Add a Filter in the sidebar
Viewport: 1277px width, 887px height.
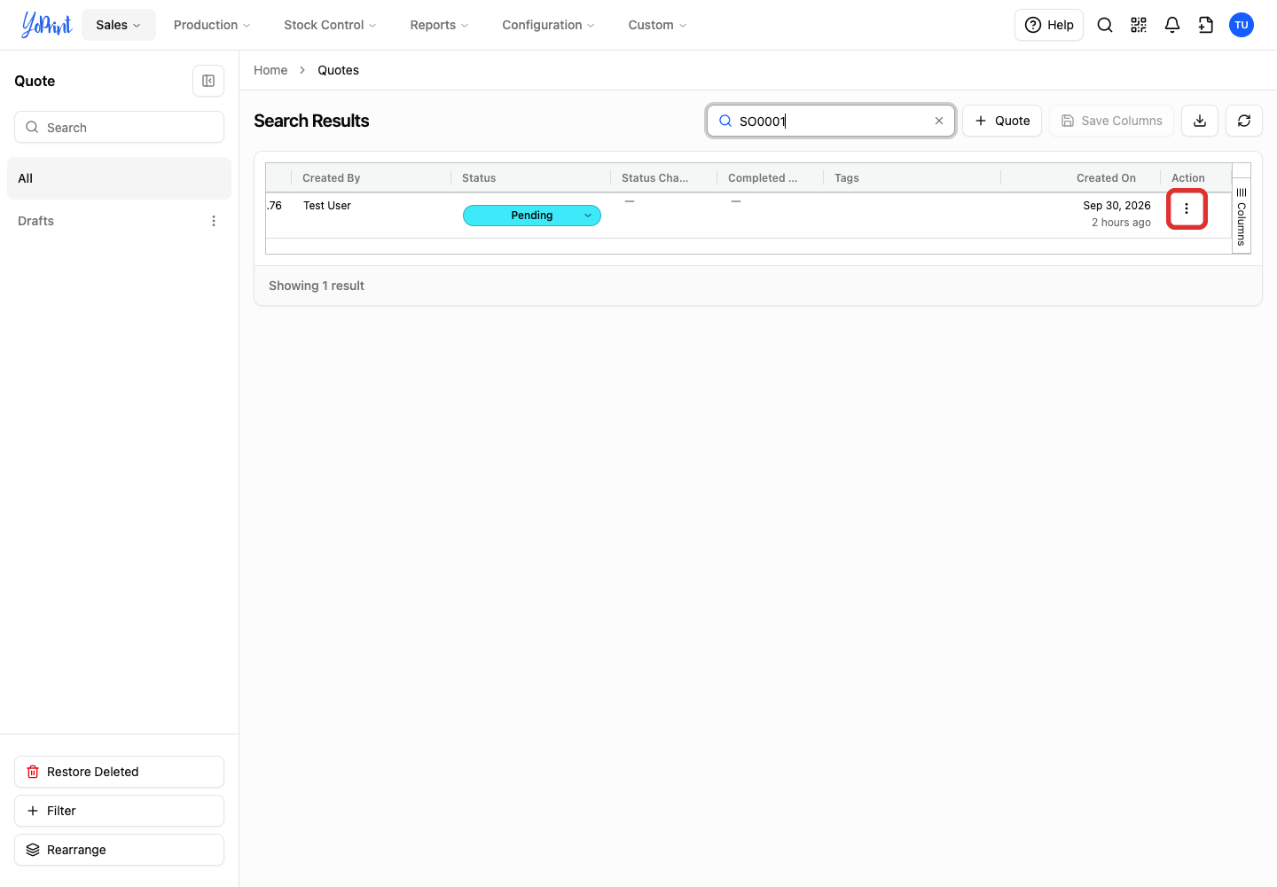pyautogui.click(x=119, y=811)
